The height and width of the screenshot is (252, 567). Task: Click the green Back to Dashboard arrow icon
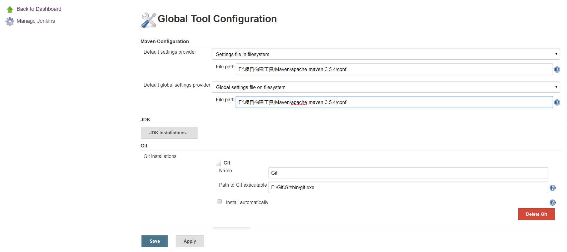[x=10, y=9]
